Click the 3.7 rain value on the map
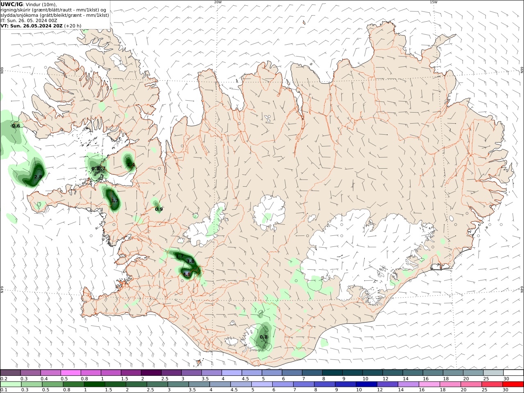This screenshot has width=524, height=393. pyautogui.click(x=115, y=201)
